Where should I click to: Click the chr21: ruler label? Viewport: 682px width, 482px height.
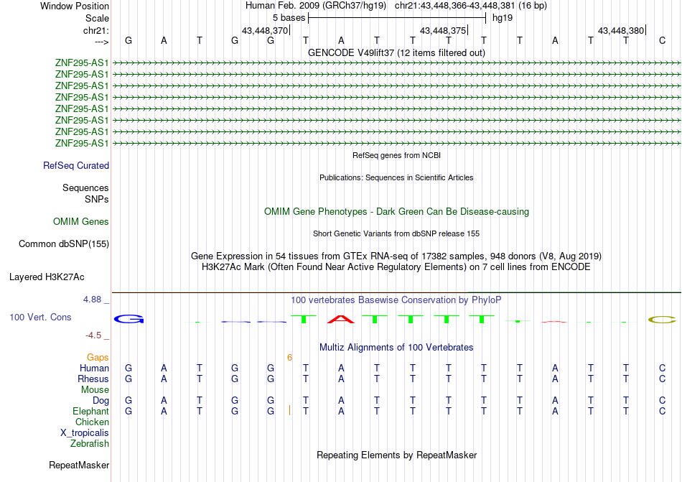coord(95,30)
